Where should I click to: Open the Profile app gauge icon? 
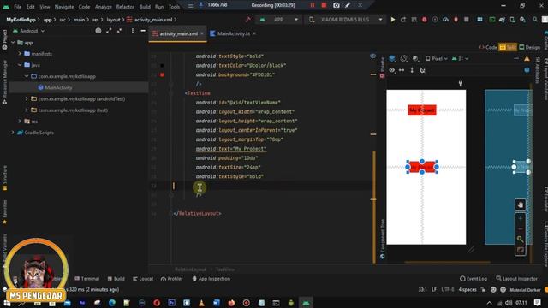(445, 20)
